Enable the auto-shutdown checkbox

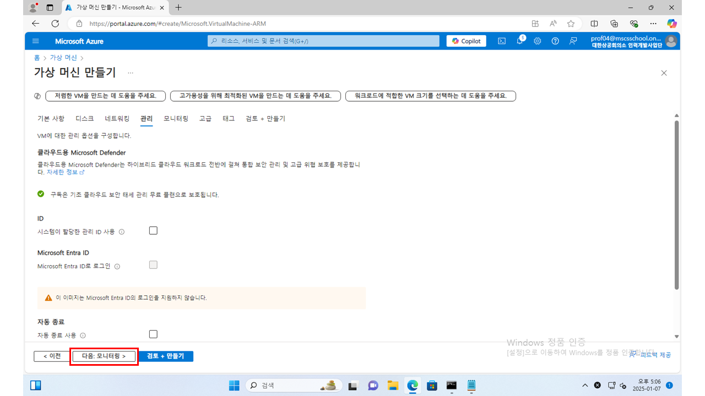pyautogui.click(x=153, y=334)
